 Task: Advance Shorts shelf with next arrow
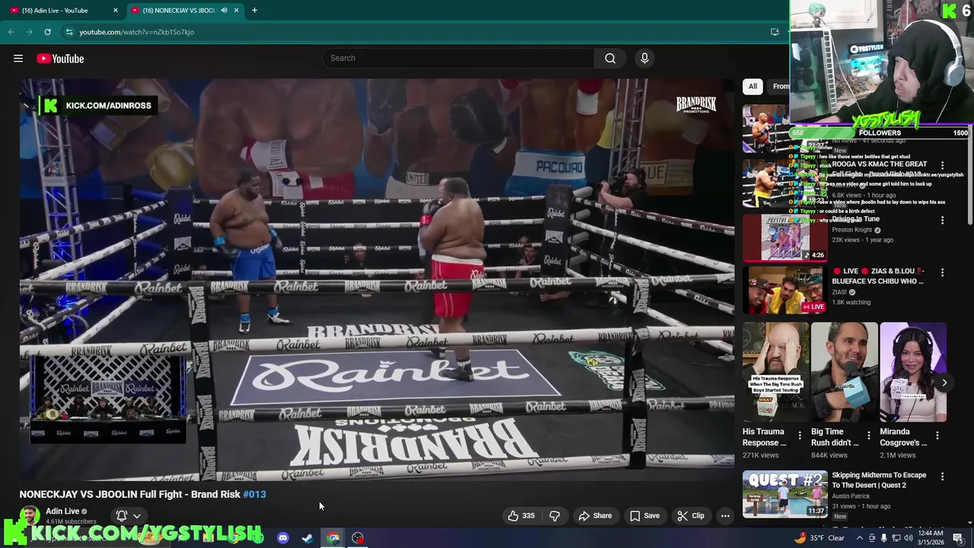(944, 383)
